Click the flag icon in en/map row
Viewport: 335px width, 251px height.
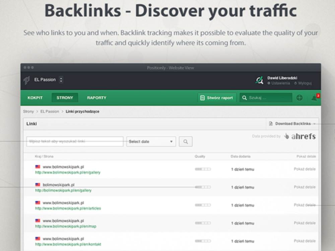point(38,221)
